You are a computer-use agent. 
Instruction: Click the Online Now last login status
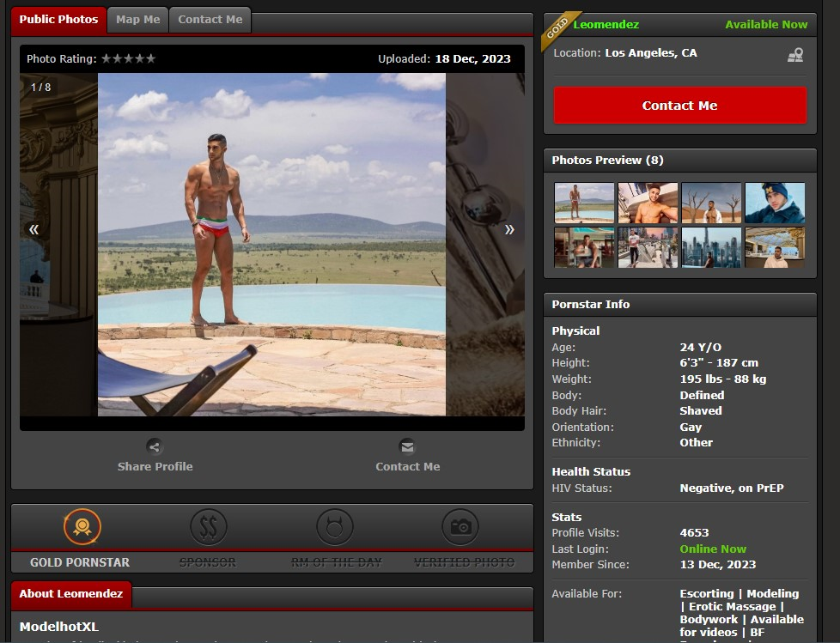[713, 549]
